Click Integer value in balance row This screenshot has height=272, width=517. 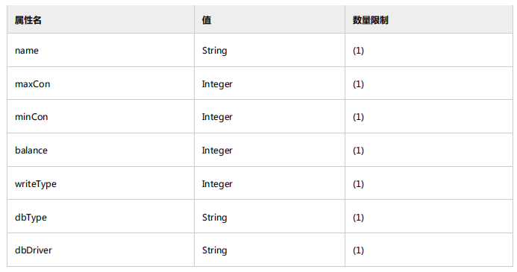[217, 151]
